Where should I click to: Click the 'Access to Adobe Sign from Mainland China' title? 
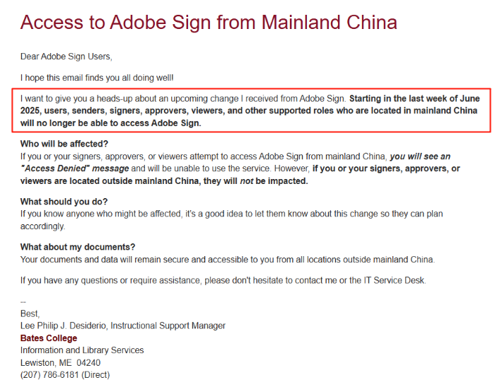point(209,22)
